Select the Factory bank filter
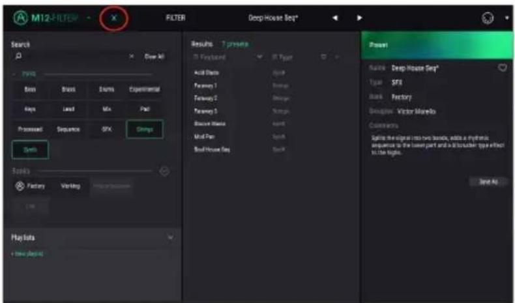 coord(30,186)
